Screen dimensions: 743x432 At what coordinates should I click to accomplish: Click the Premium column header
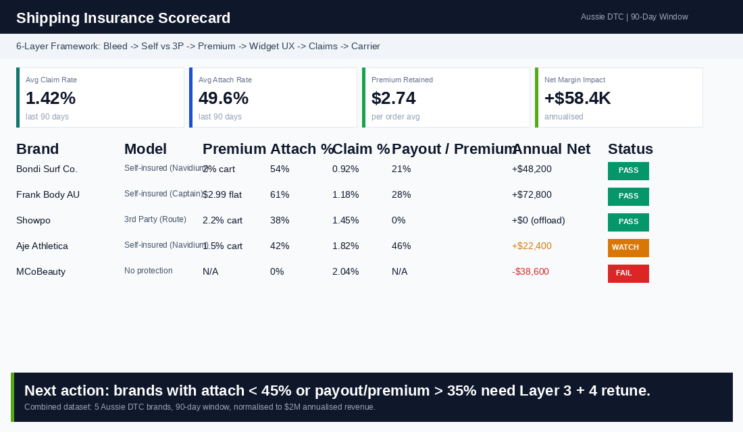(x=234, y=148)
